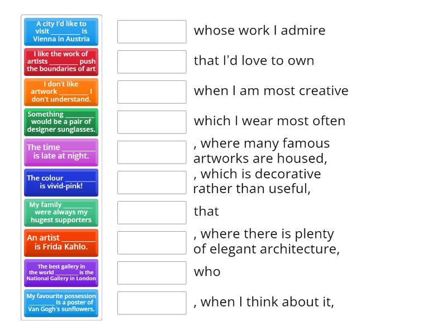Click the box for 'where many famous artworks are housed'
Image resolution: width=447 pixels, height=335 pixels.
coord(152,152)
